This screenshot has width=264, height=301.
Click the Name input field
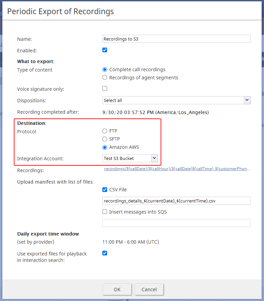pos(176,39)
